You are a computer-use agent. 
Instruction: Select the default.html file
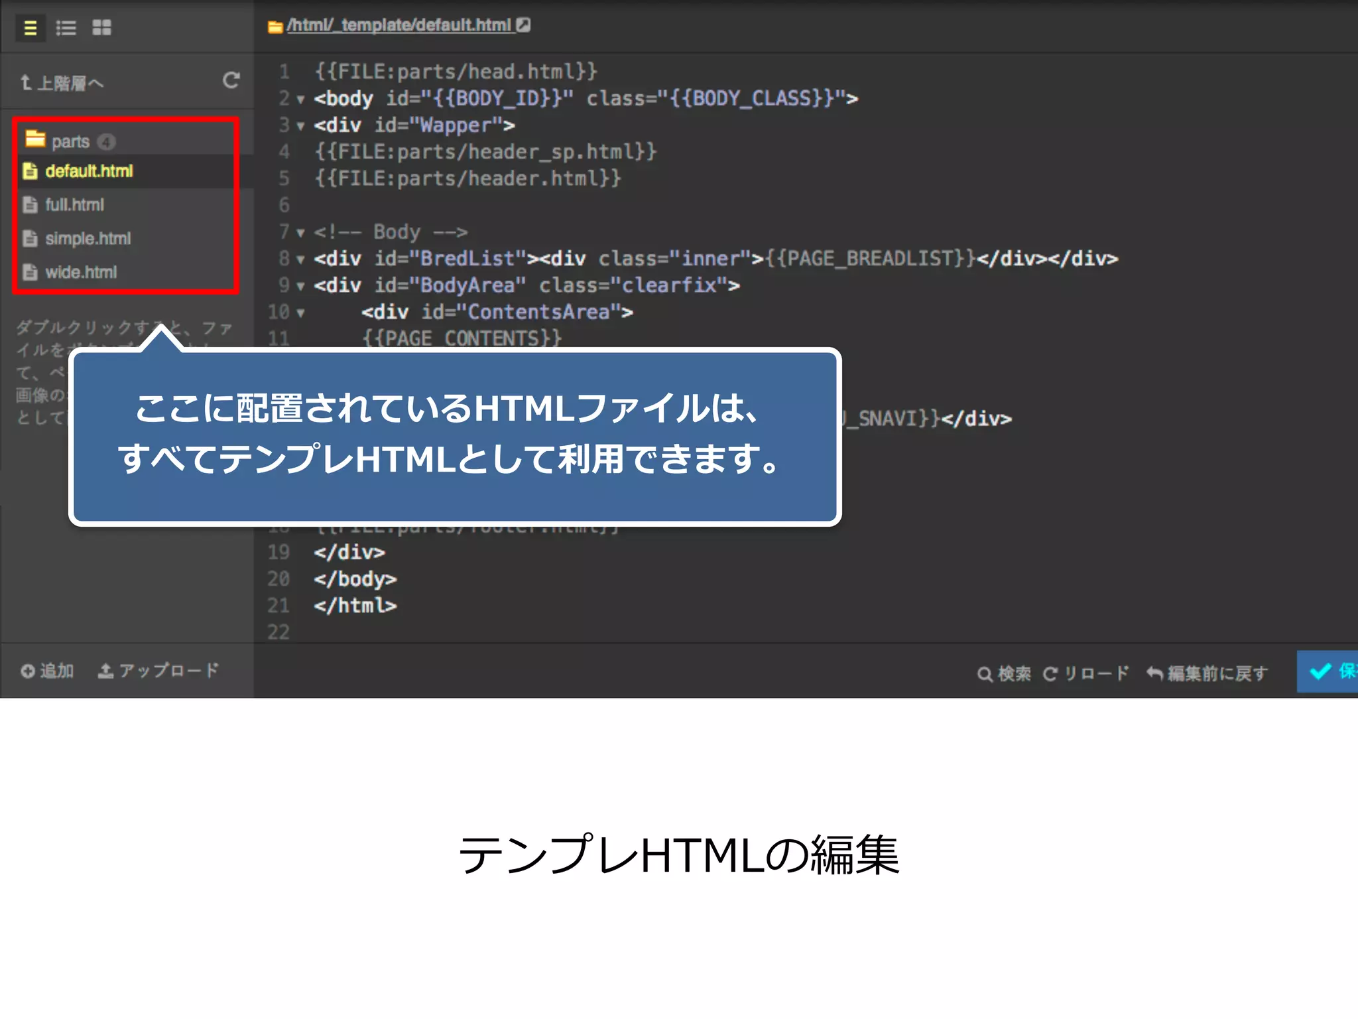coord(89,171)
